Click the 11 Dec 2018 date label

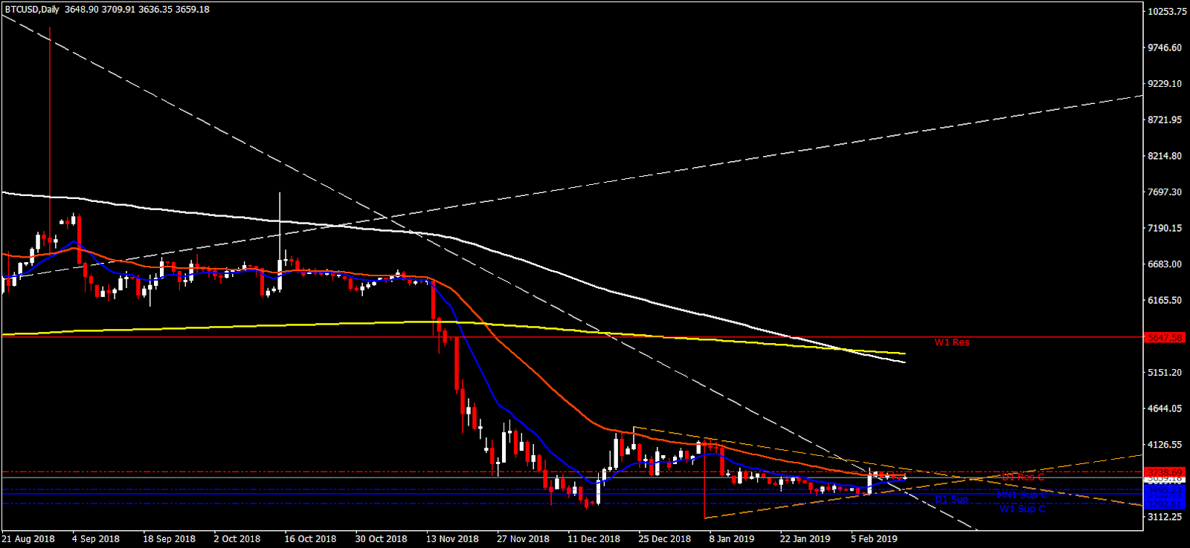click(x=594, y=539)
